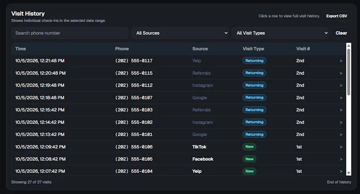Click New badge in the TikTok row

pyautogui.click(x=249, y=147)
